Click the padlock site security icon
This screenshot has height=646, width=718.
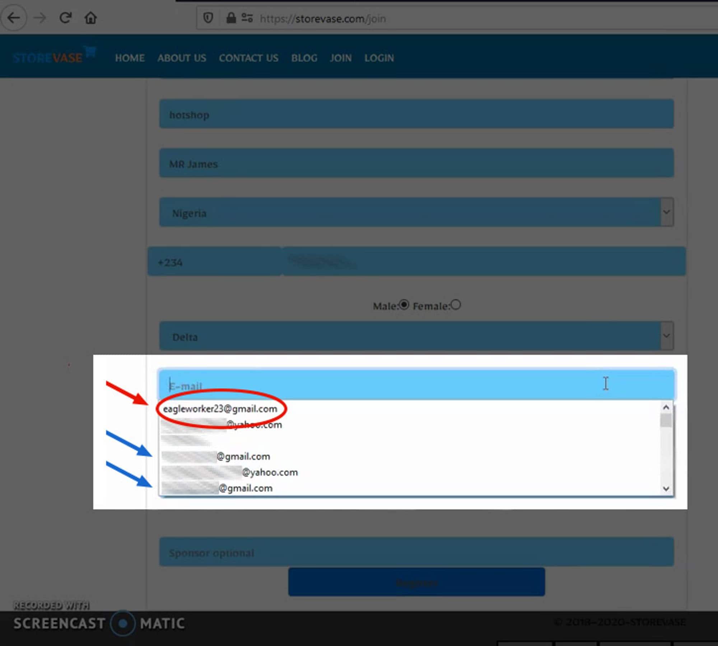coord(231,18)
